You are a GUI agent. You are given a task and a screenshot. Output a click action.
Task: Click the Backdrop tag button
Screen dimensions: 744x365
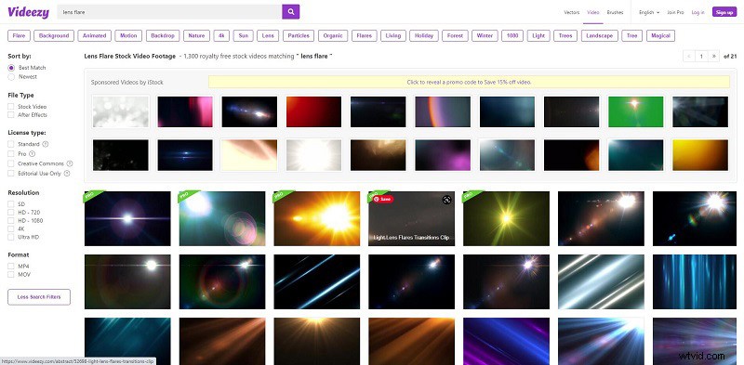163,35
